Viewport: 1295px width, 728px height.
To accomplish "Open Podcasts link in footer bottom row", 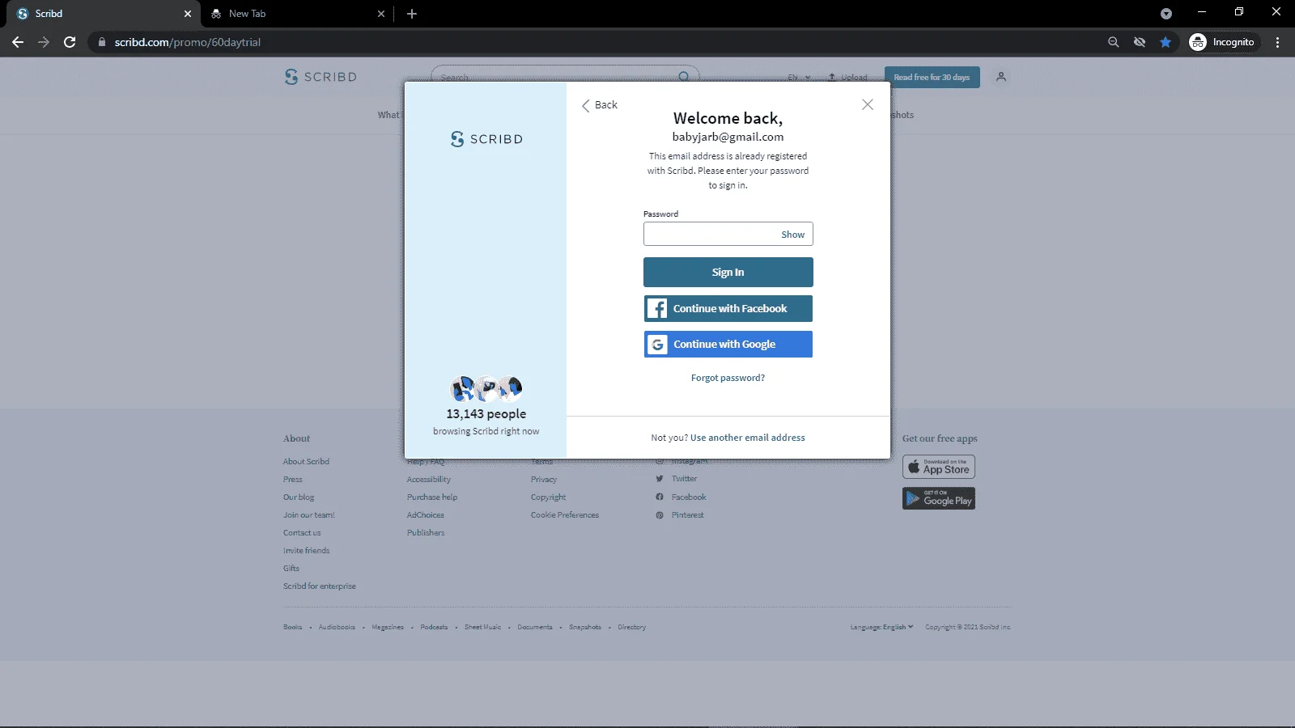I will [434, 627].
